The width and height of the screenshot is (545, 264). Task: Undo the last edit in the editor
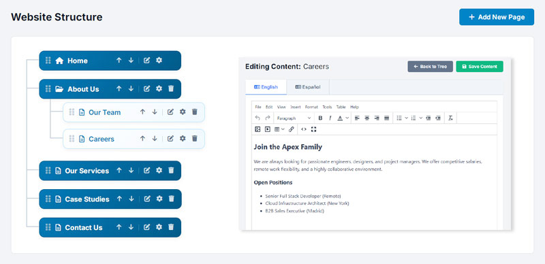[x=258, y=118]
